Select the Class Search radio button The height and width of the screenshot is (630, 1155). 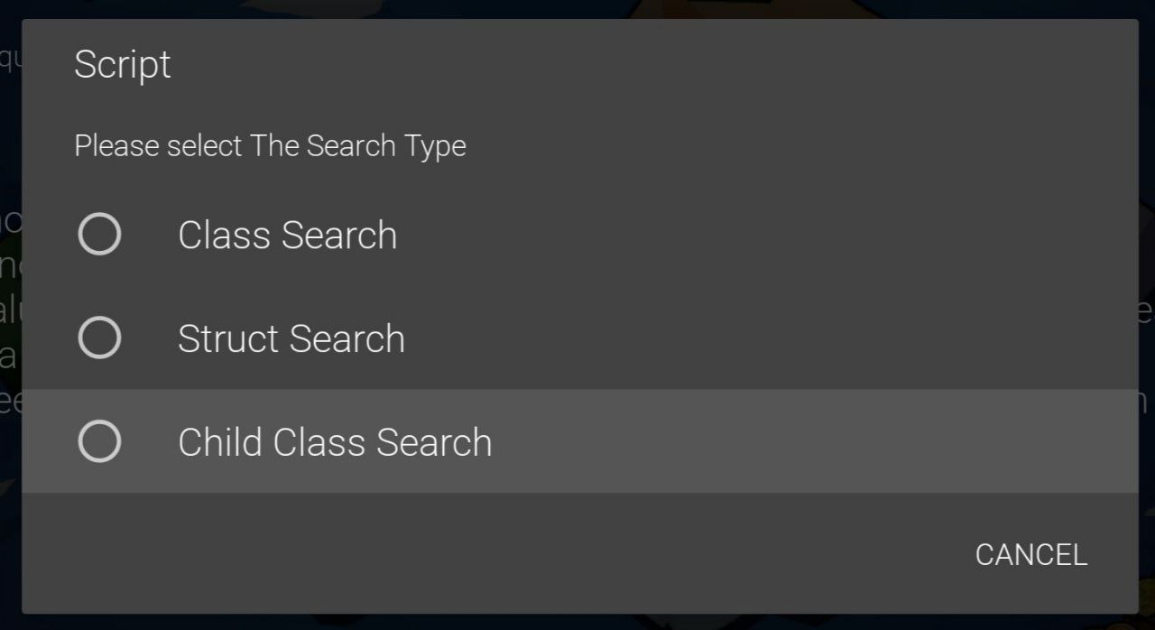point(99,235)
